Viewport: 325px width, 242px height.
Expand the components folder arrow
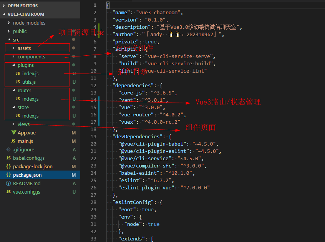click(x=13, y=56)
